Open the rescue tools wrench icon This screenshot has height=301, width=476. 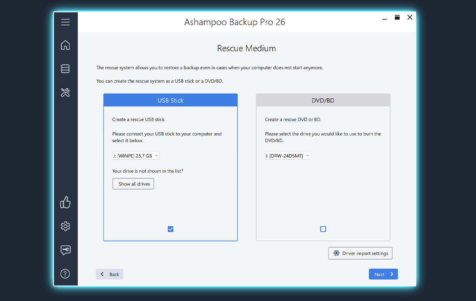[x=65, y=93]
